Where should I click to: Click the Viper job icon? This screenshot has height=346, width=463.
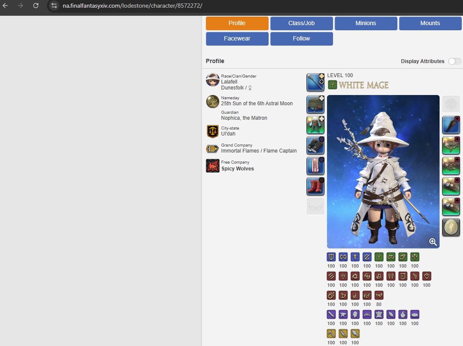[391, 276]
